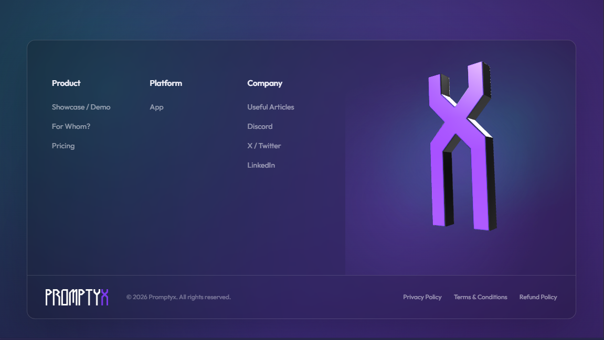The image size is (604, 340).
Task: Open the App link under Platform
Action: [156, 107]
